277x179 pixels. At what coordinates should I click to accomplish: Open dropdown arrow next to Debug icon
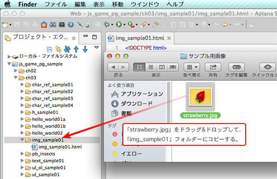[112, 25]
